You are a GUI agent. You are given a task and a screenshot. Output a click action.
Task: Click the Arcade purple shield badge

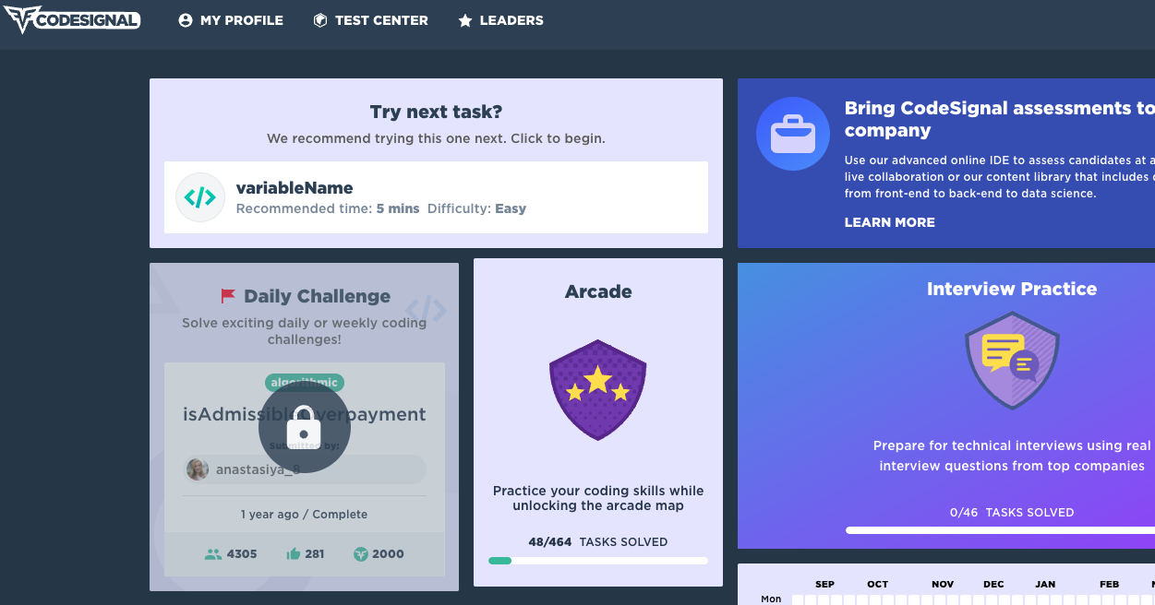(x=598, y=390)
